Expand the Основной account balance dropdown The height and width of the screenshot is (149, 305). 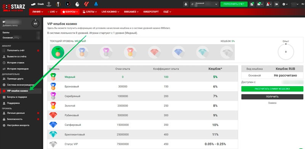pyautogui.click(x=204, y=4)
